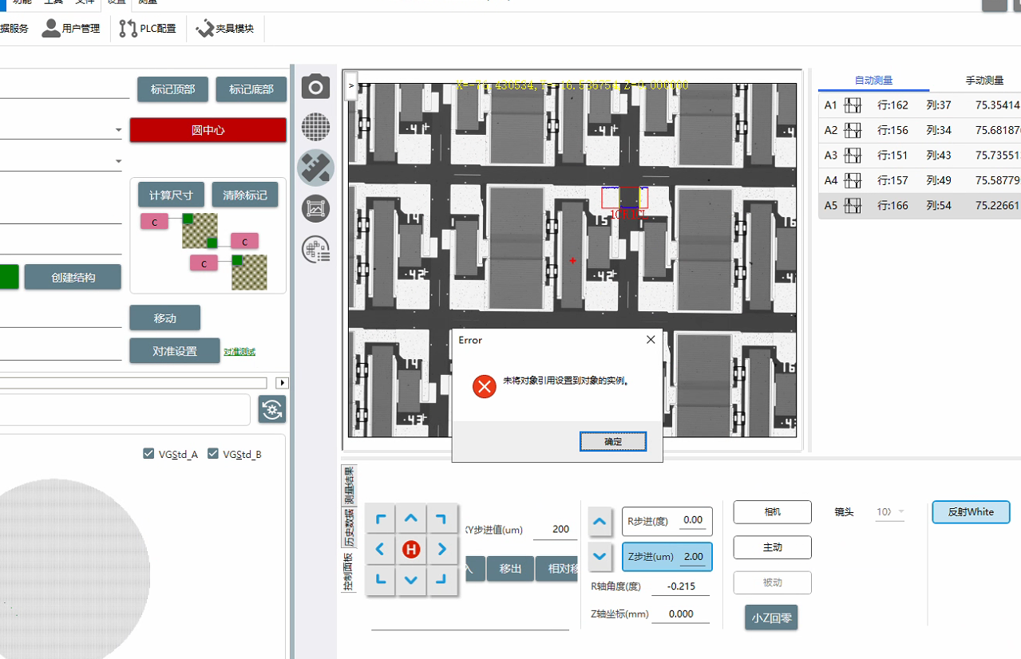Uncheck the VGStd_A checkbox
Screen dimensions: 1021x659
click(148, 454)
